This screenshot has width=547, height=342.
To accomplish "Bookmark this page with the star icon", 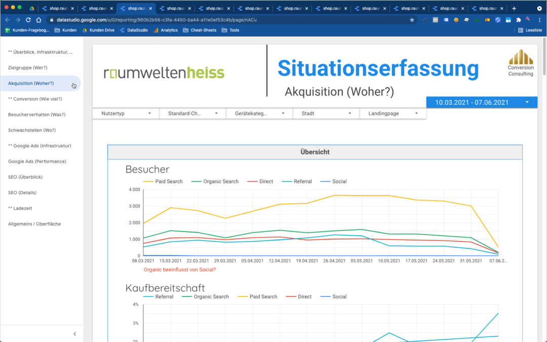I will point(412,20).
